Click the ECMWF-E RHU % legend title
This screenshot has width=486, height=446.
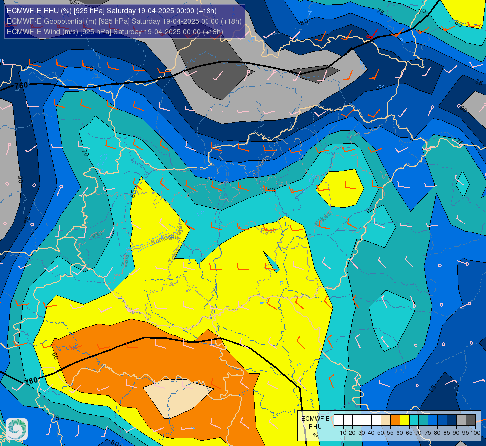click(316, 427)
